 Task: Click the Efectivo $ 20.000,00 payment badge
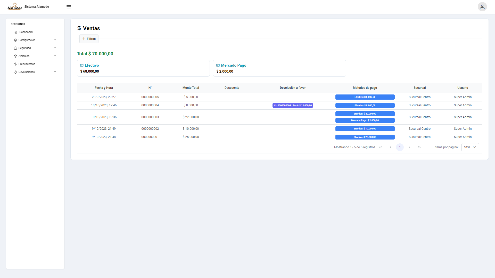coord(365,114)
